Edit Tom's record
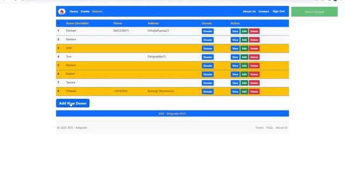Viewport: 345px width, 194px height. (x=244, y=57)
